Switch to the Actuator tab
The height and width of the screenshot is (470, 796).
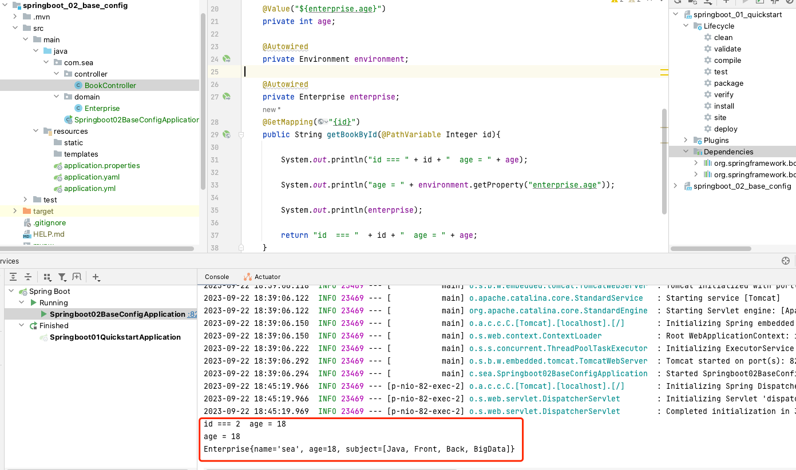pos(262,277)
